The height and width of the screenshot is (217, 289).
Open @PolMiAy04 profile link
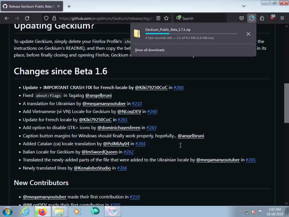pos(116,144)
